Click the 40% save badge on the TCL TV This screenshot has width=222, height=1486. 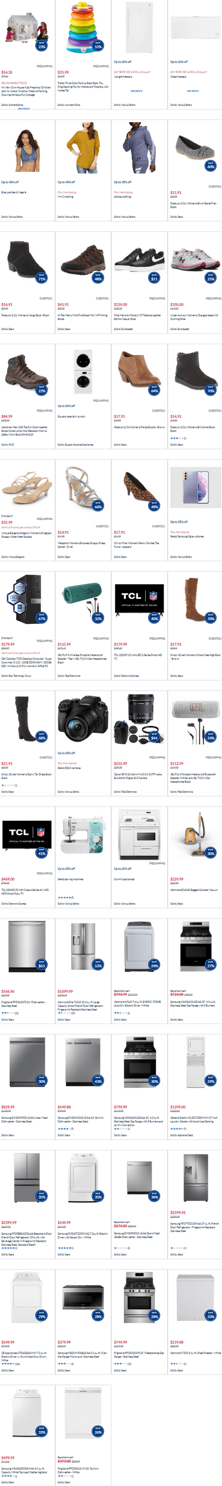154,618
